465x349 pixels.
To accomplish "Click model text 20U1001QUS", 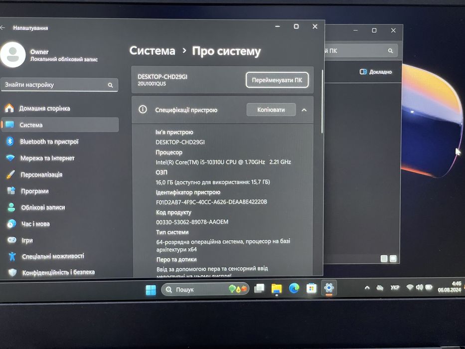I will point(152,84).
